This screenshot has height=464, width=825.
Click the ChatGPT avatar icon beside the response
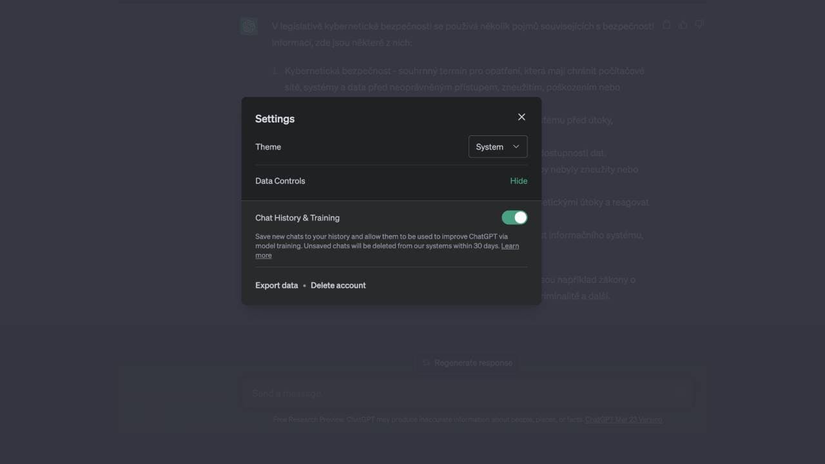click(249, 26)
